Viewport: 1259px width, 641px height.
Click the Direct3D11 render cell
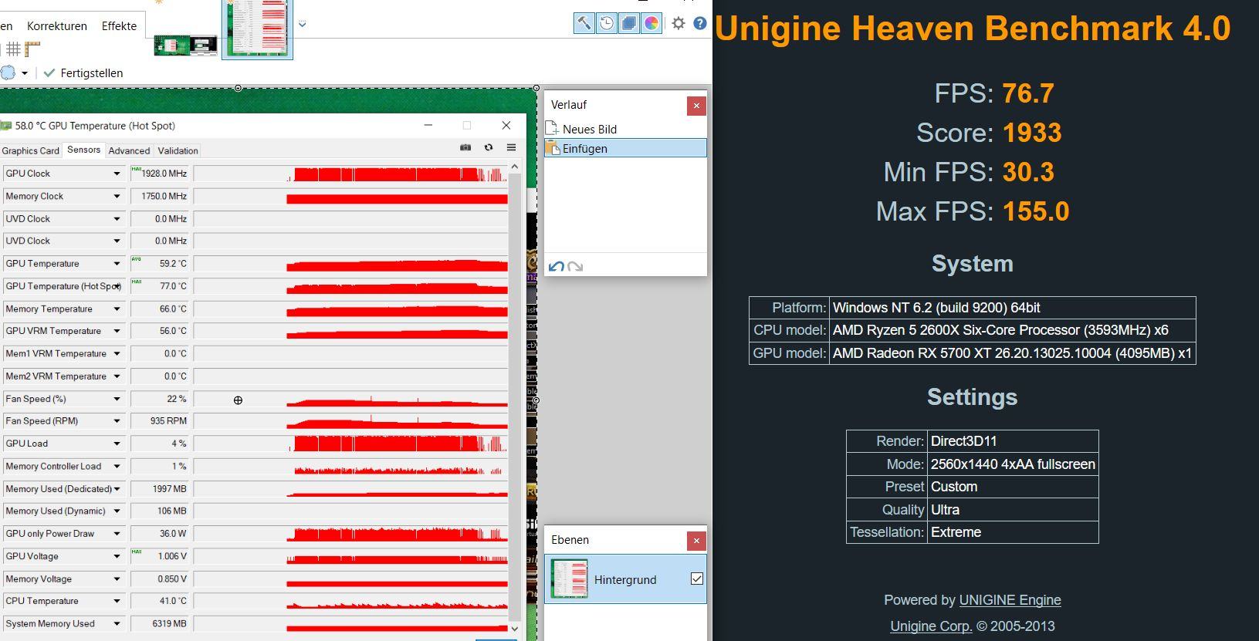1013,441
